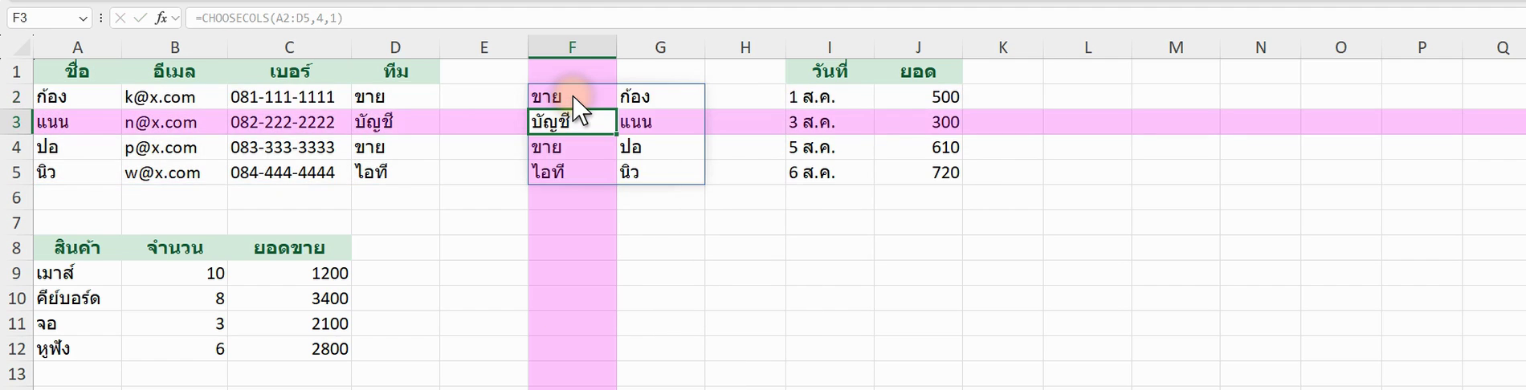1526x390 pixels.
Task: Select sales value 2800
Action: point(289,348)
